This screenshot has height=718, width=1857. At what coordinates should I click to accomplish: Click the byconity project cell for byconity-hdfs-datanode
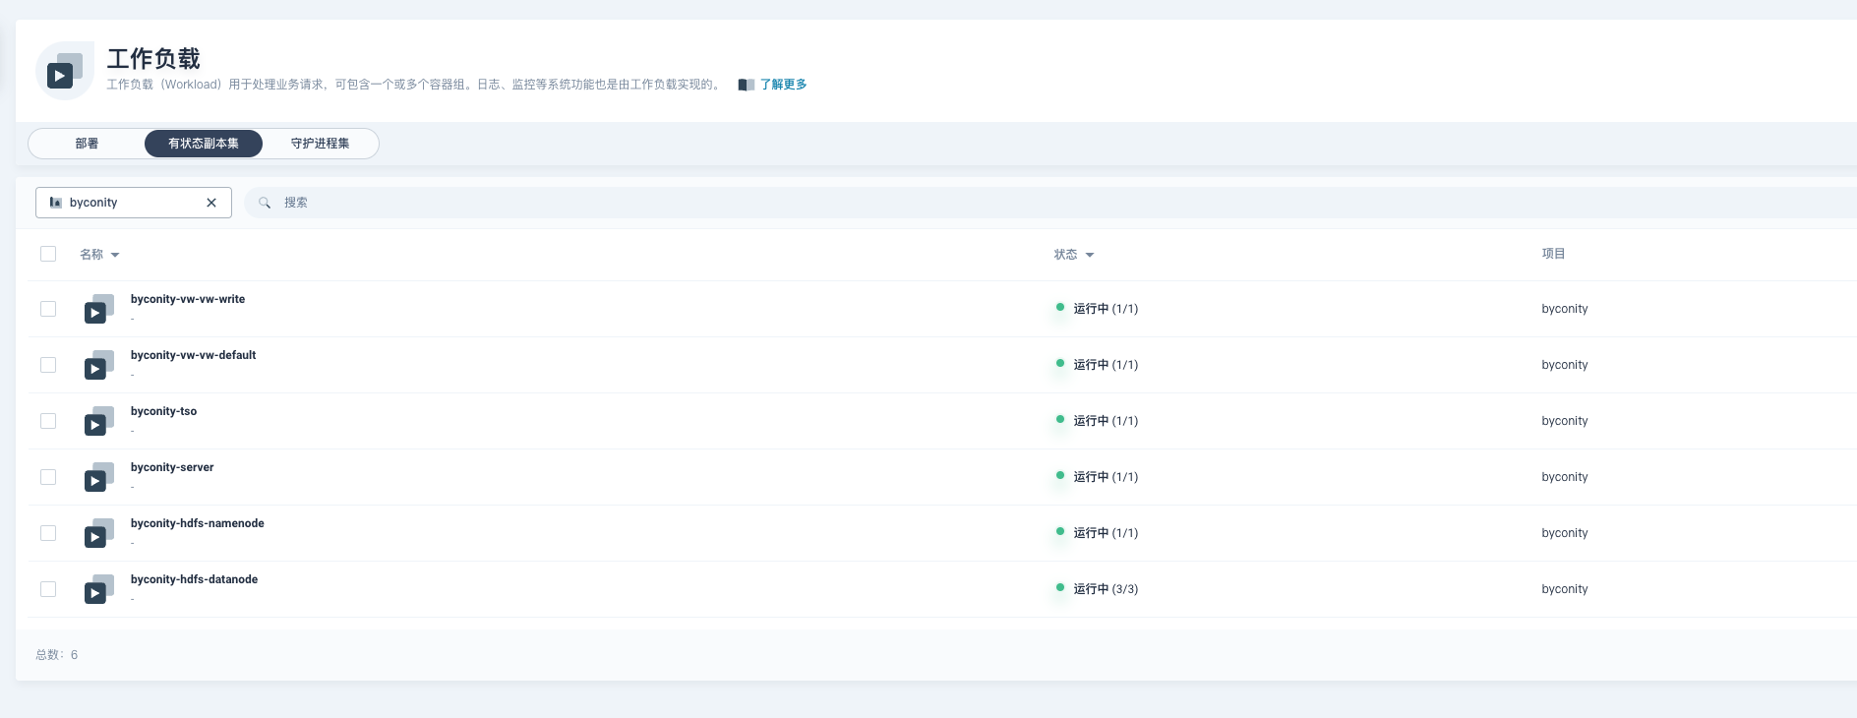tap(1565, 589)
